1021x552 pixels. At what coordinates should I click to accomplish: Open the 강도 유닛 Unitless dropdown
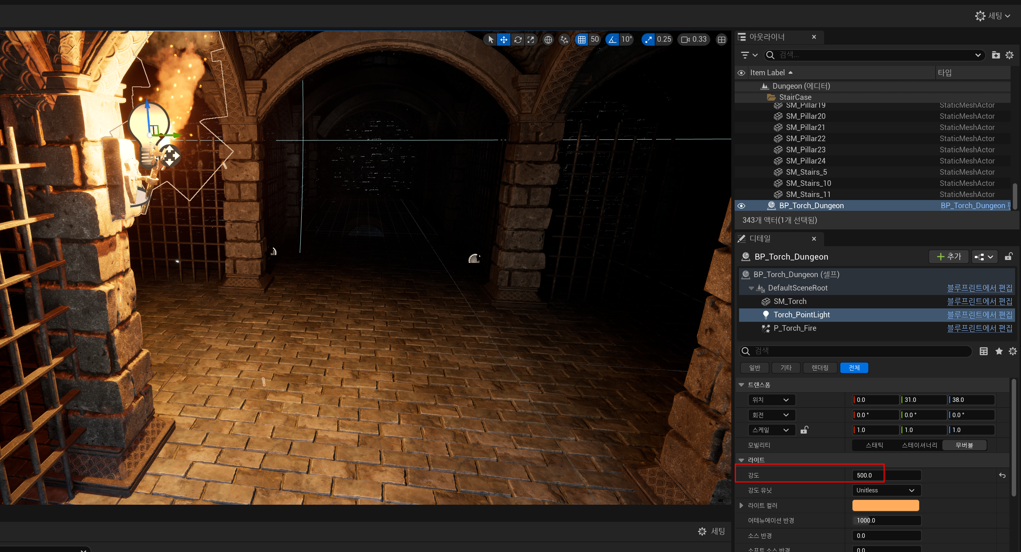tap(886, 490)
